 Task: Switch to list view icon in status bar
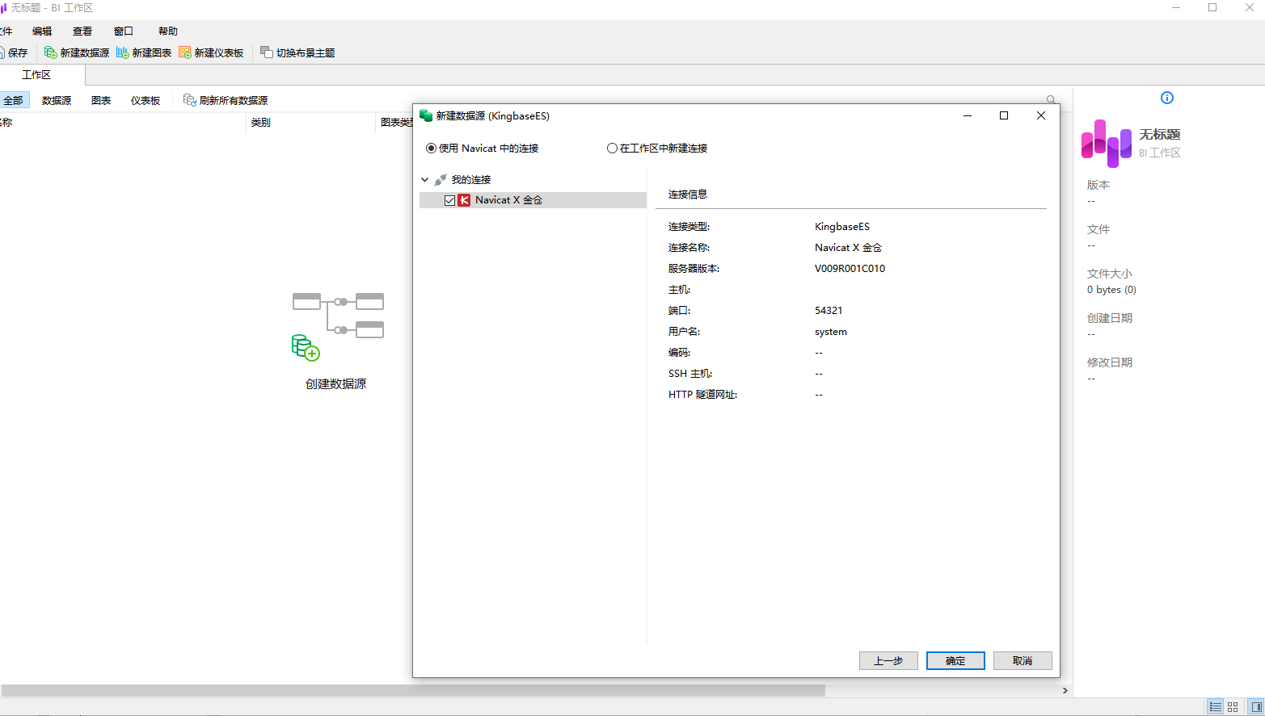[1215, 706]
